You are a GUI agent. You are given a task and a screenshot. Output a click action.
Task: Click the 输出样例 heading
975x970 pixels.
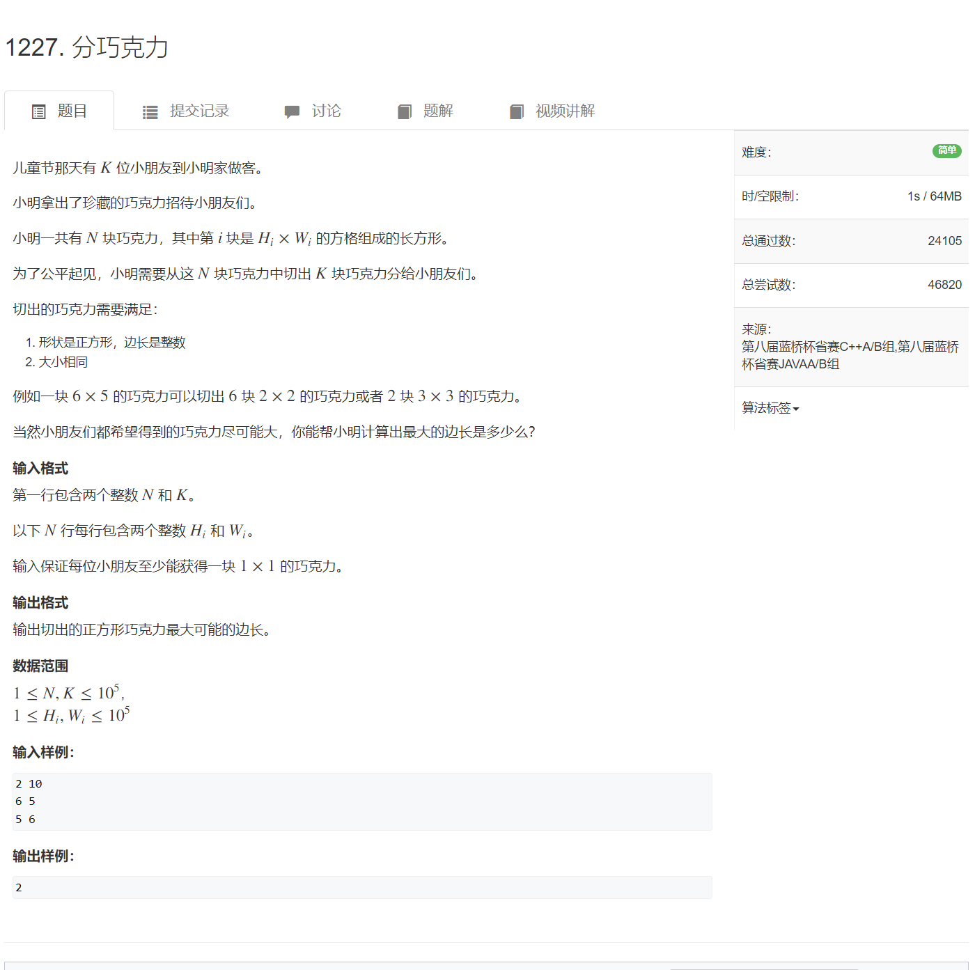43,856
